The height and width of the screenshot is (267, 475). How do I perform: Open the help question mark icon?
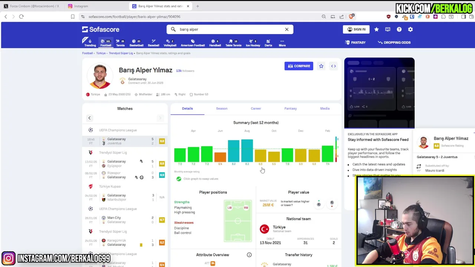(x=399, y=29)
